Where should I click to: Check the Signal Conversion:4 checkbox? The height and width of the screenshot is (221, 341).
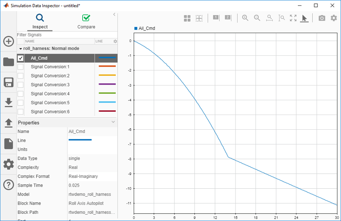coord(20,94)
